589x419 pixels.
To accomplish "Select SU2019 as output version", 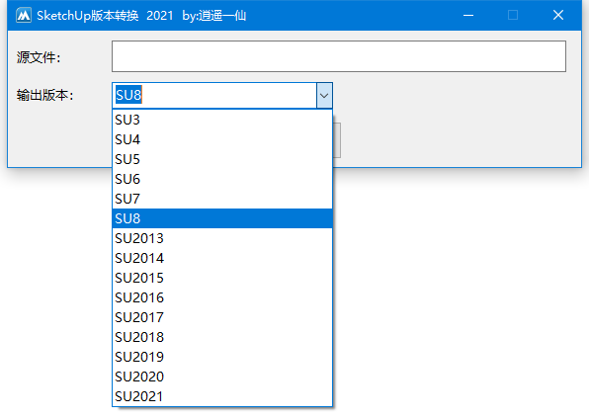I will coord(222,357).
